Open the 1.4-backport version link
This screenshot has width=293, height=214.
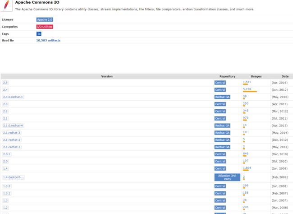coord(14,177)
